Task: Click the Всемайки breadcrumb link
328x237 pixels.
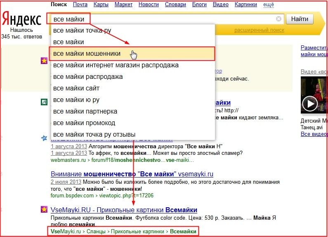Action: pos(183,232)
